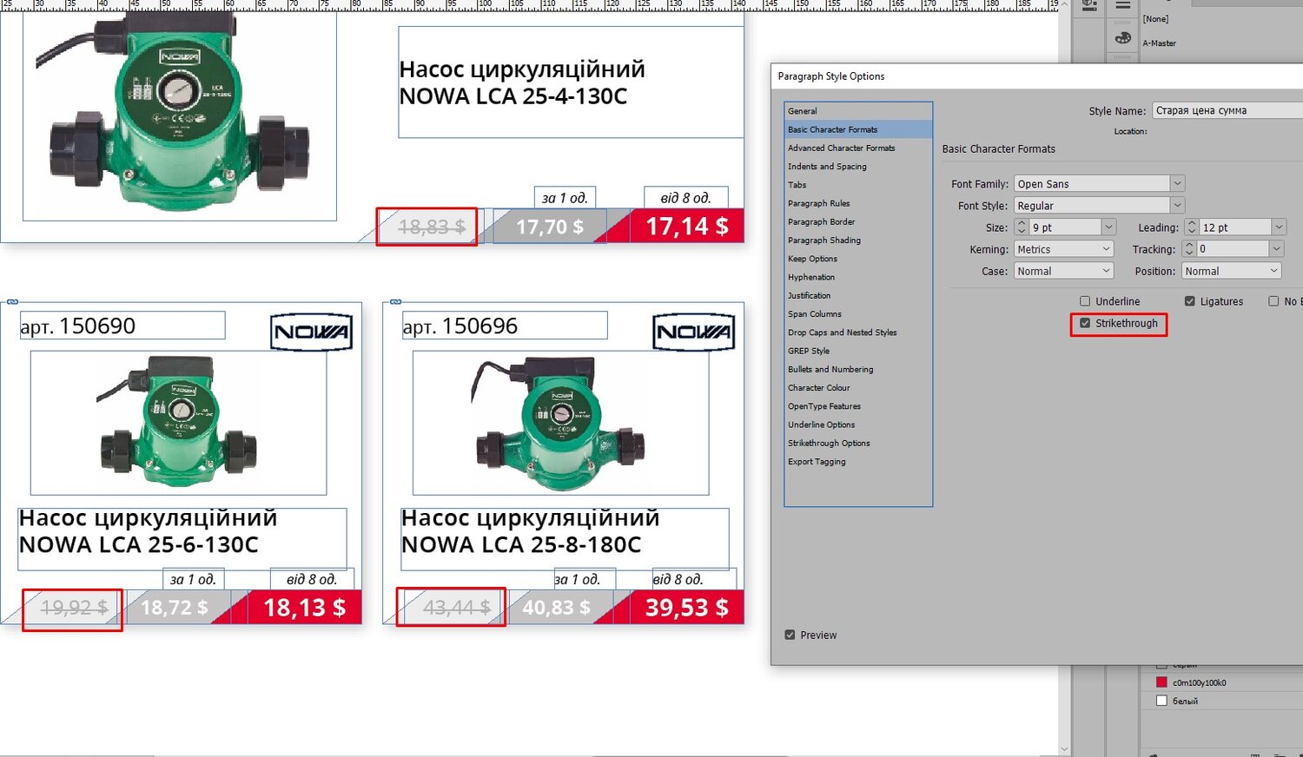The height and width of the screenshot is (757, 1303).
Task: Click the canvas scrollbar down arrow
Action: click(x=1064, y=748)
